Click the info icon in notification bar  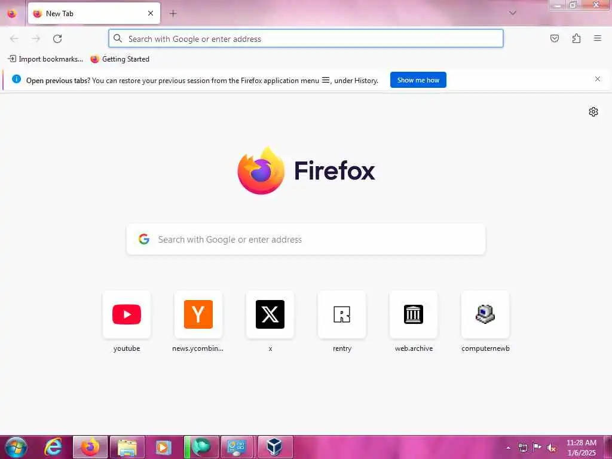pyautogui.click(x=16, y=79)
